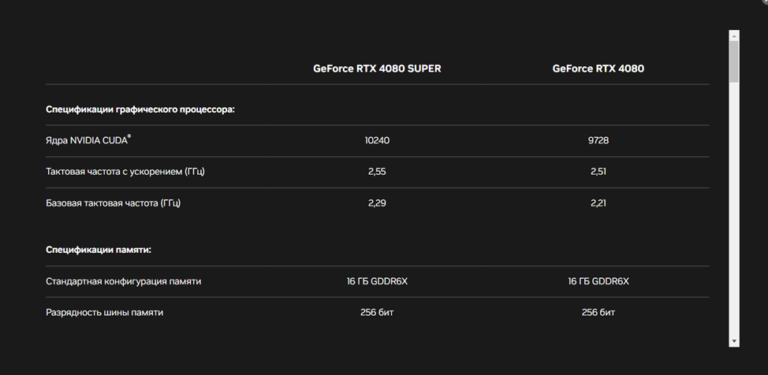
Task: Click the 2,29 base clock value
Action: pyautogui.click(x=377, y=202)
